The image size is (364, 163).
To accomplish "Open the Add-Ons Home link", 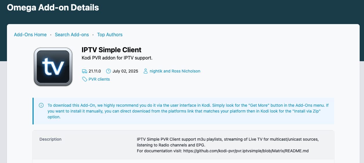I will click(30, 35).
